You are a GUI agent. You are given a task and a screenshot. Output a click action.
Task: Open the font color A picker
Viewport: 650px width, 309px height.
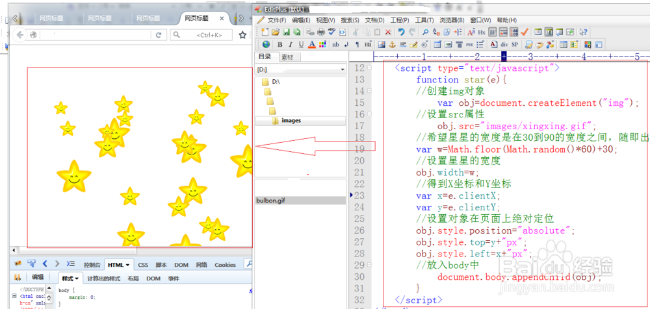point(312,44)
